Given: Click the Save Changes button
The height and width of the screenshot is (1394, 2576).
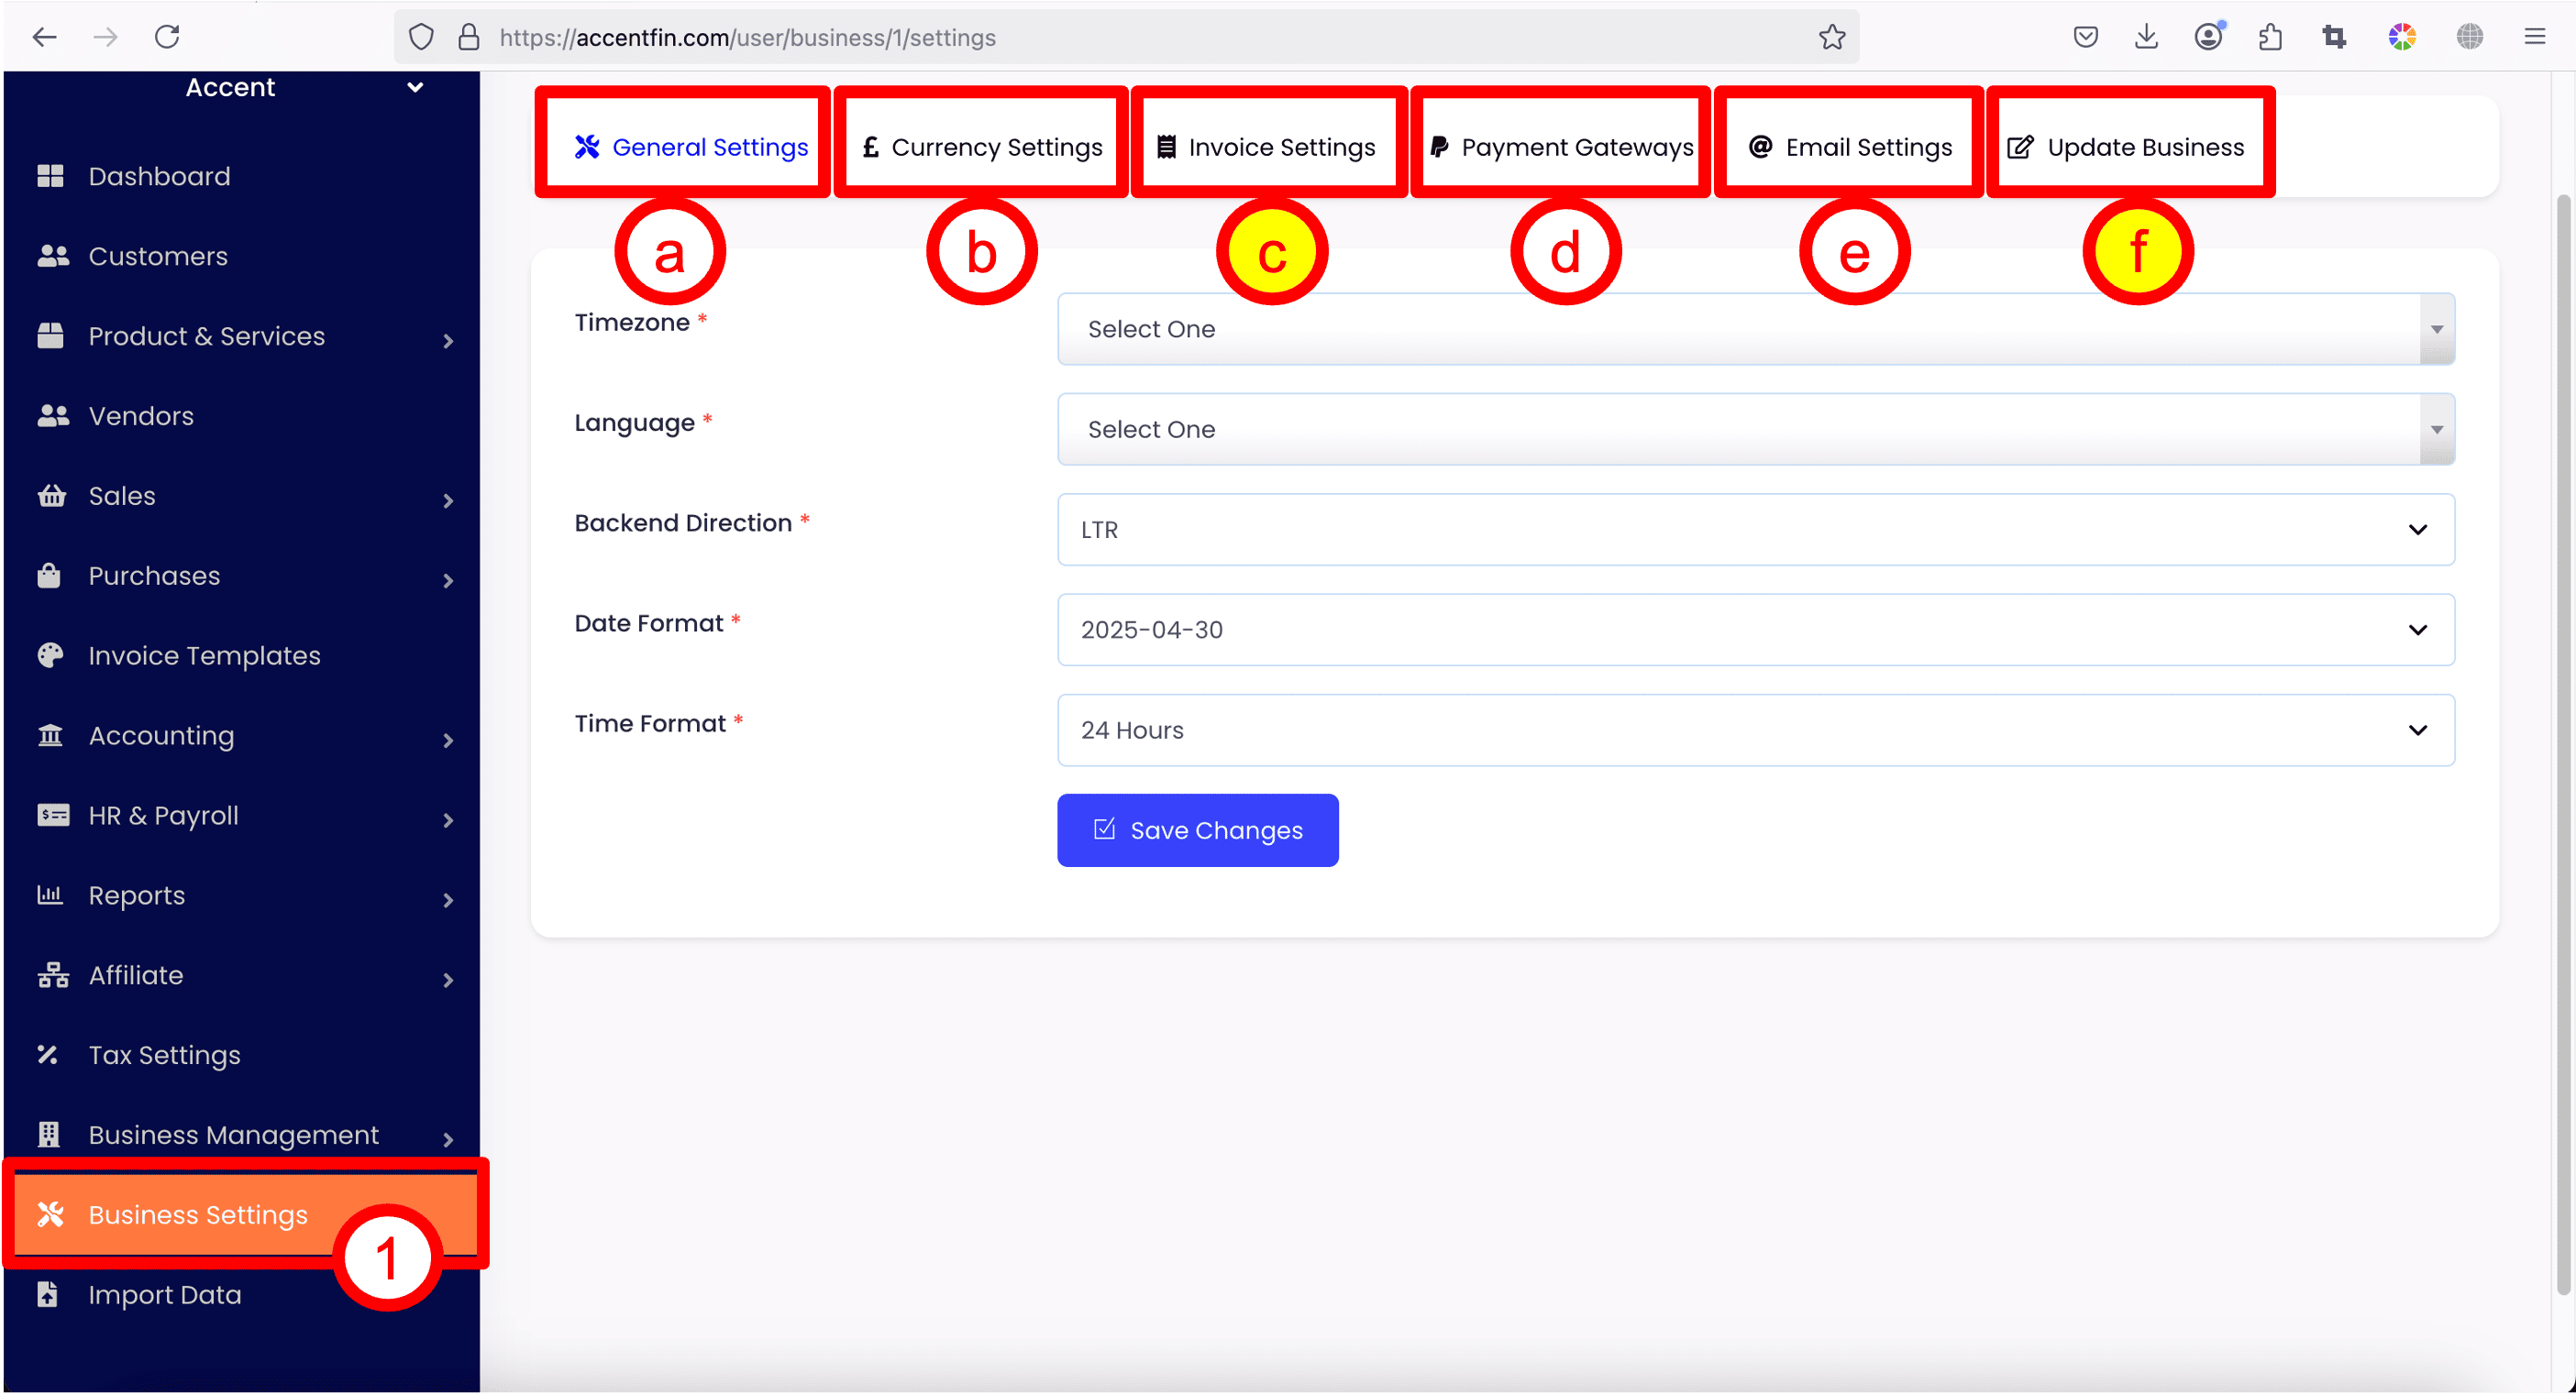Looking at the screenshot, I should tap(1197, 829).
